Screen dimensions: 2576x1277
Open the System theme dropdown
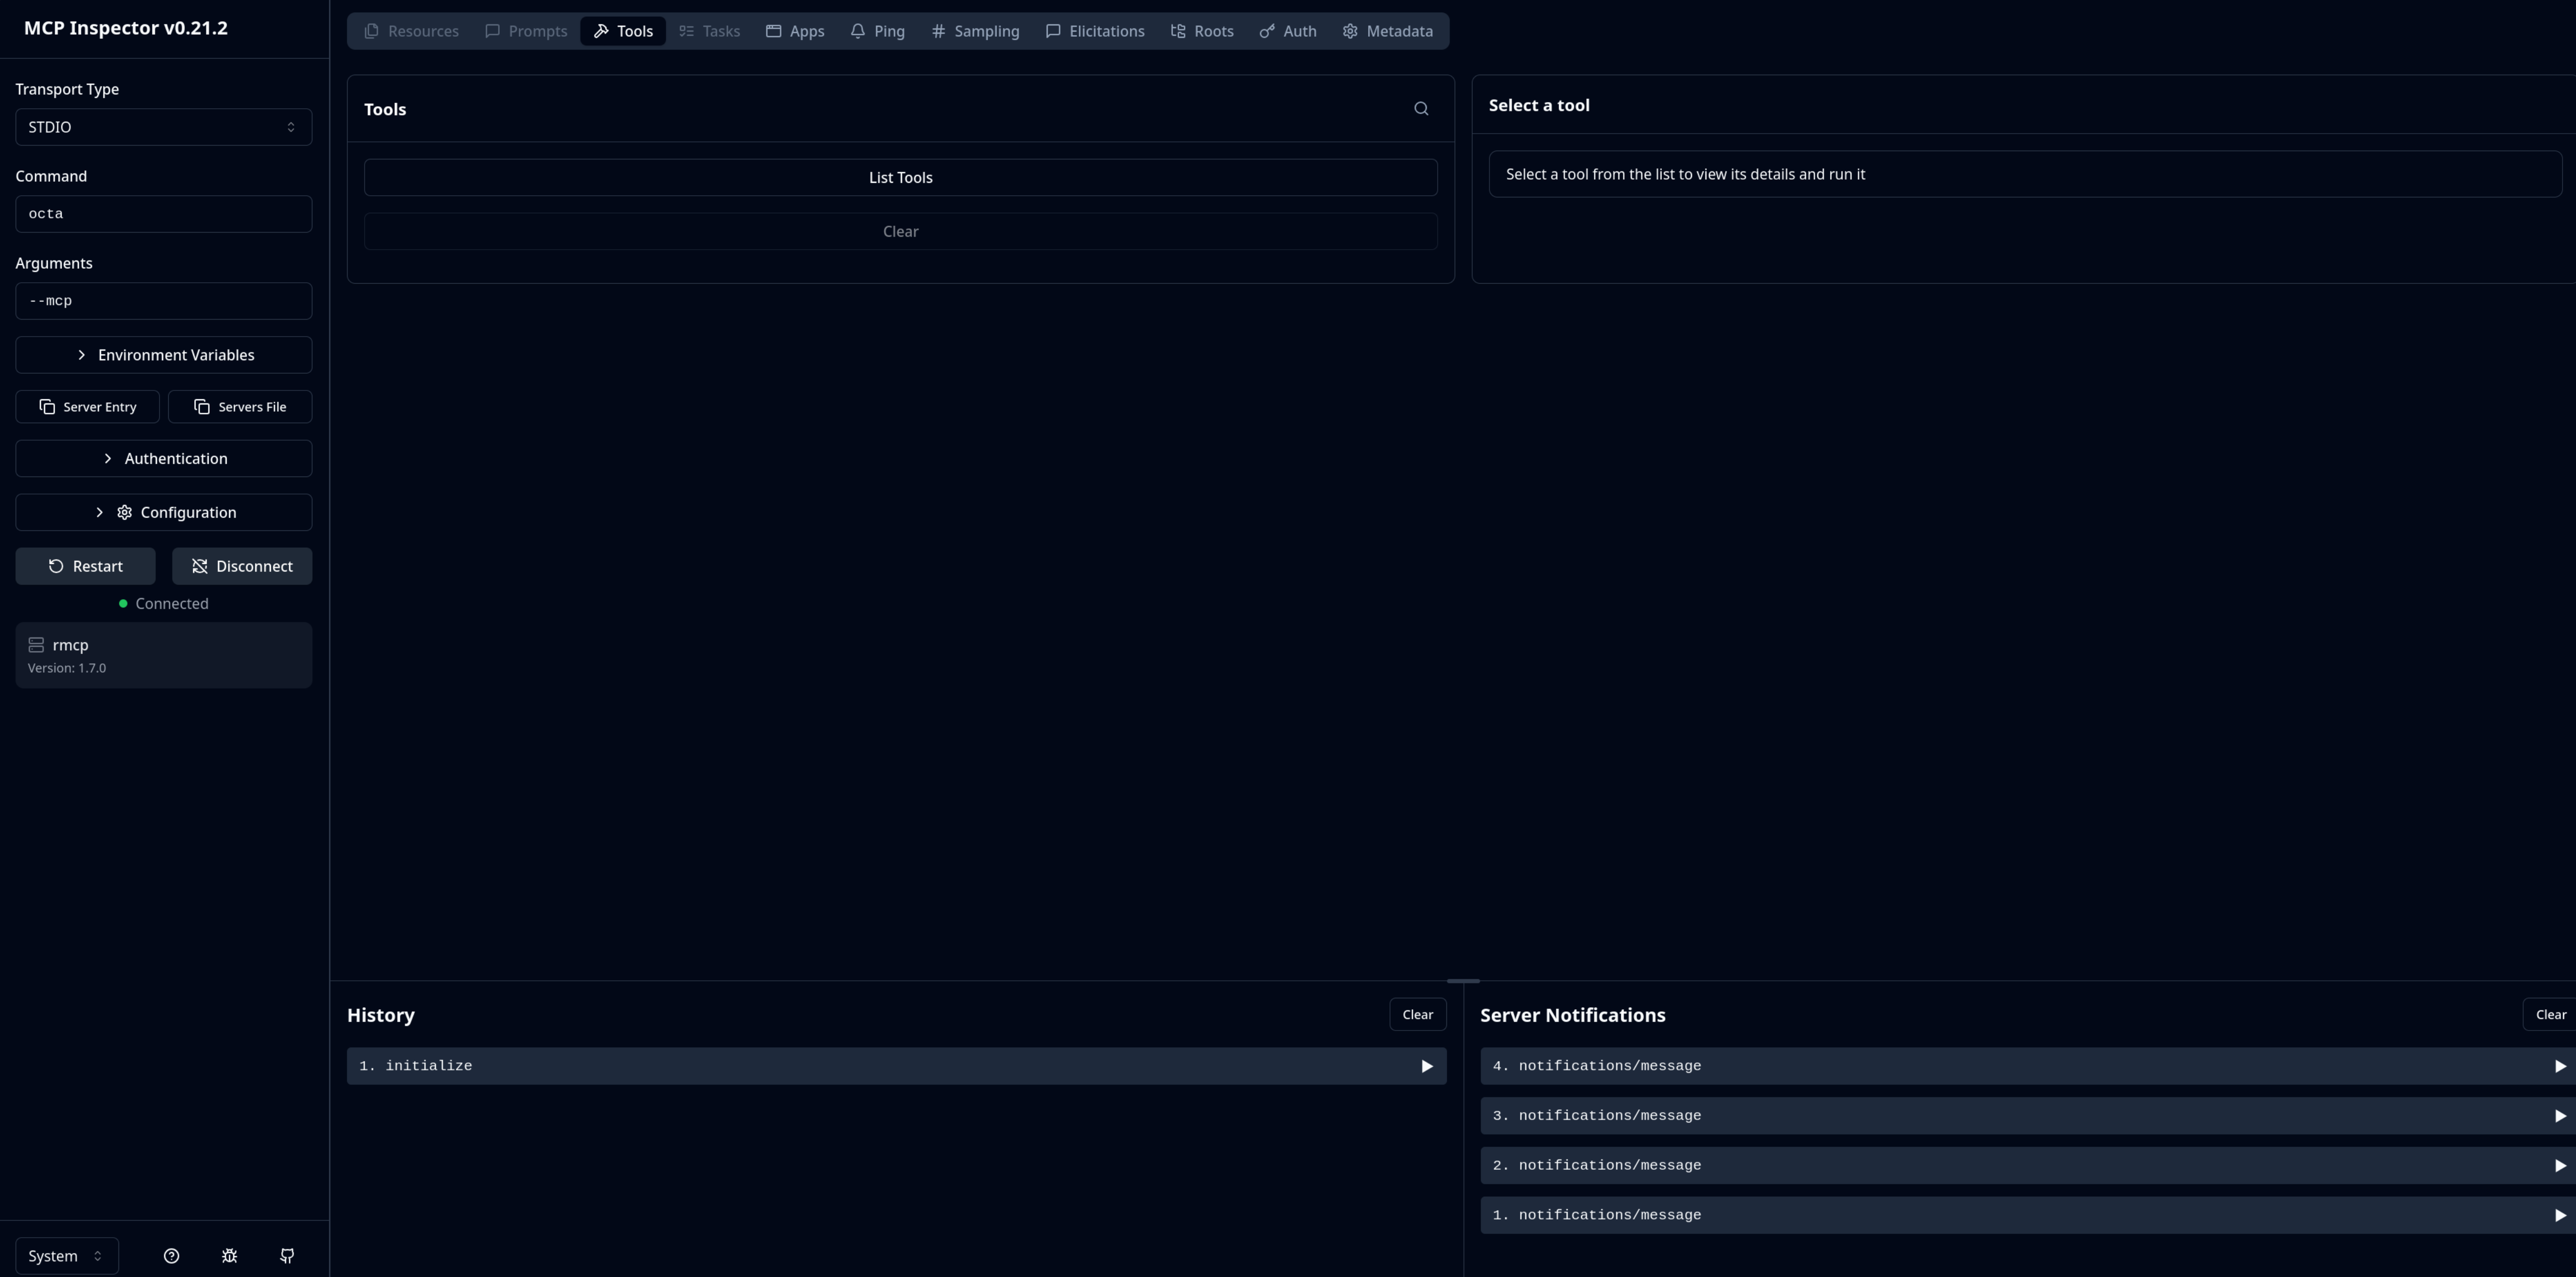(x=67, y=1256)
